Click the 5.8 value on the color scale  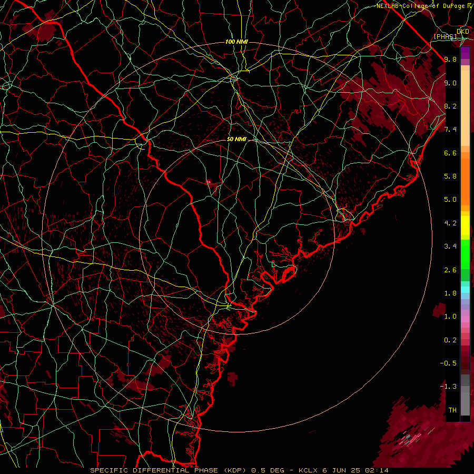tap(450, 176)
